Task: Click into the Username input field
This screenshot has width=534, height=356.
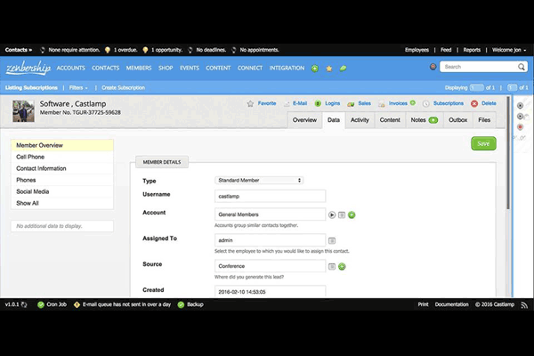Action: click(270, 195)
